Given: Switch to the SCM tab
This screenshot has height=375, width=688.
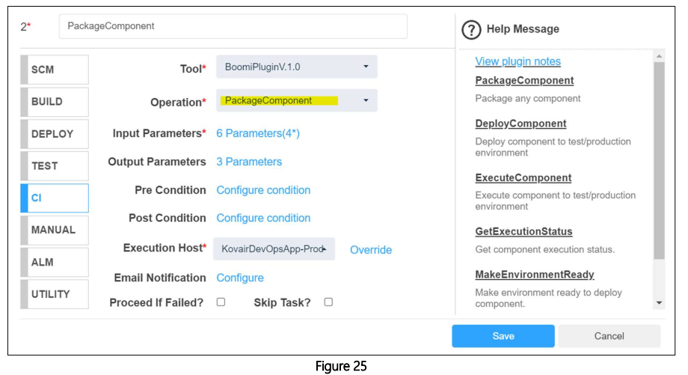Looking at the screenshot, I should [55, 70].
